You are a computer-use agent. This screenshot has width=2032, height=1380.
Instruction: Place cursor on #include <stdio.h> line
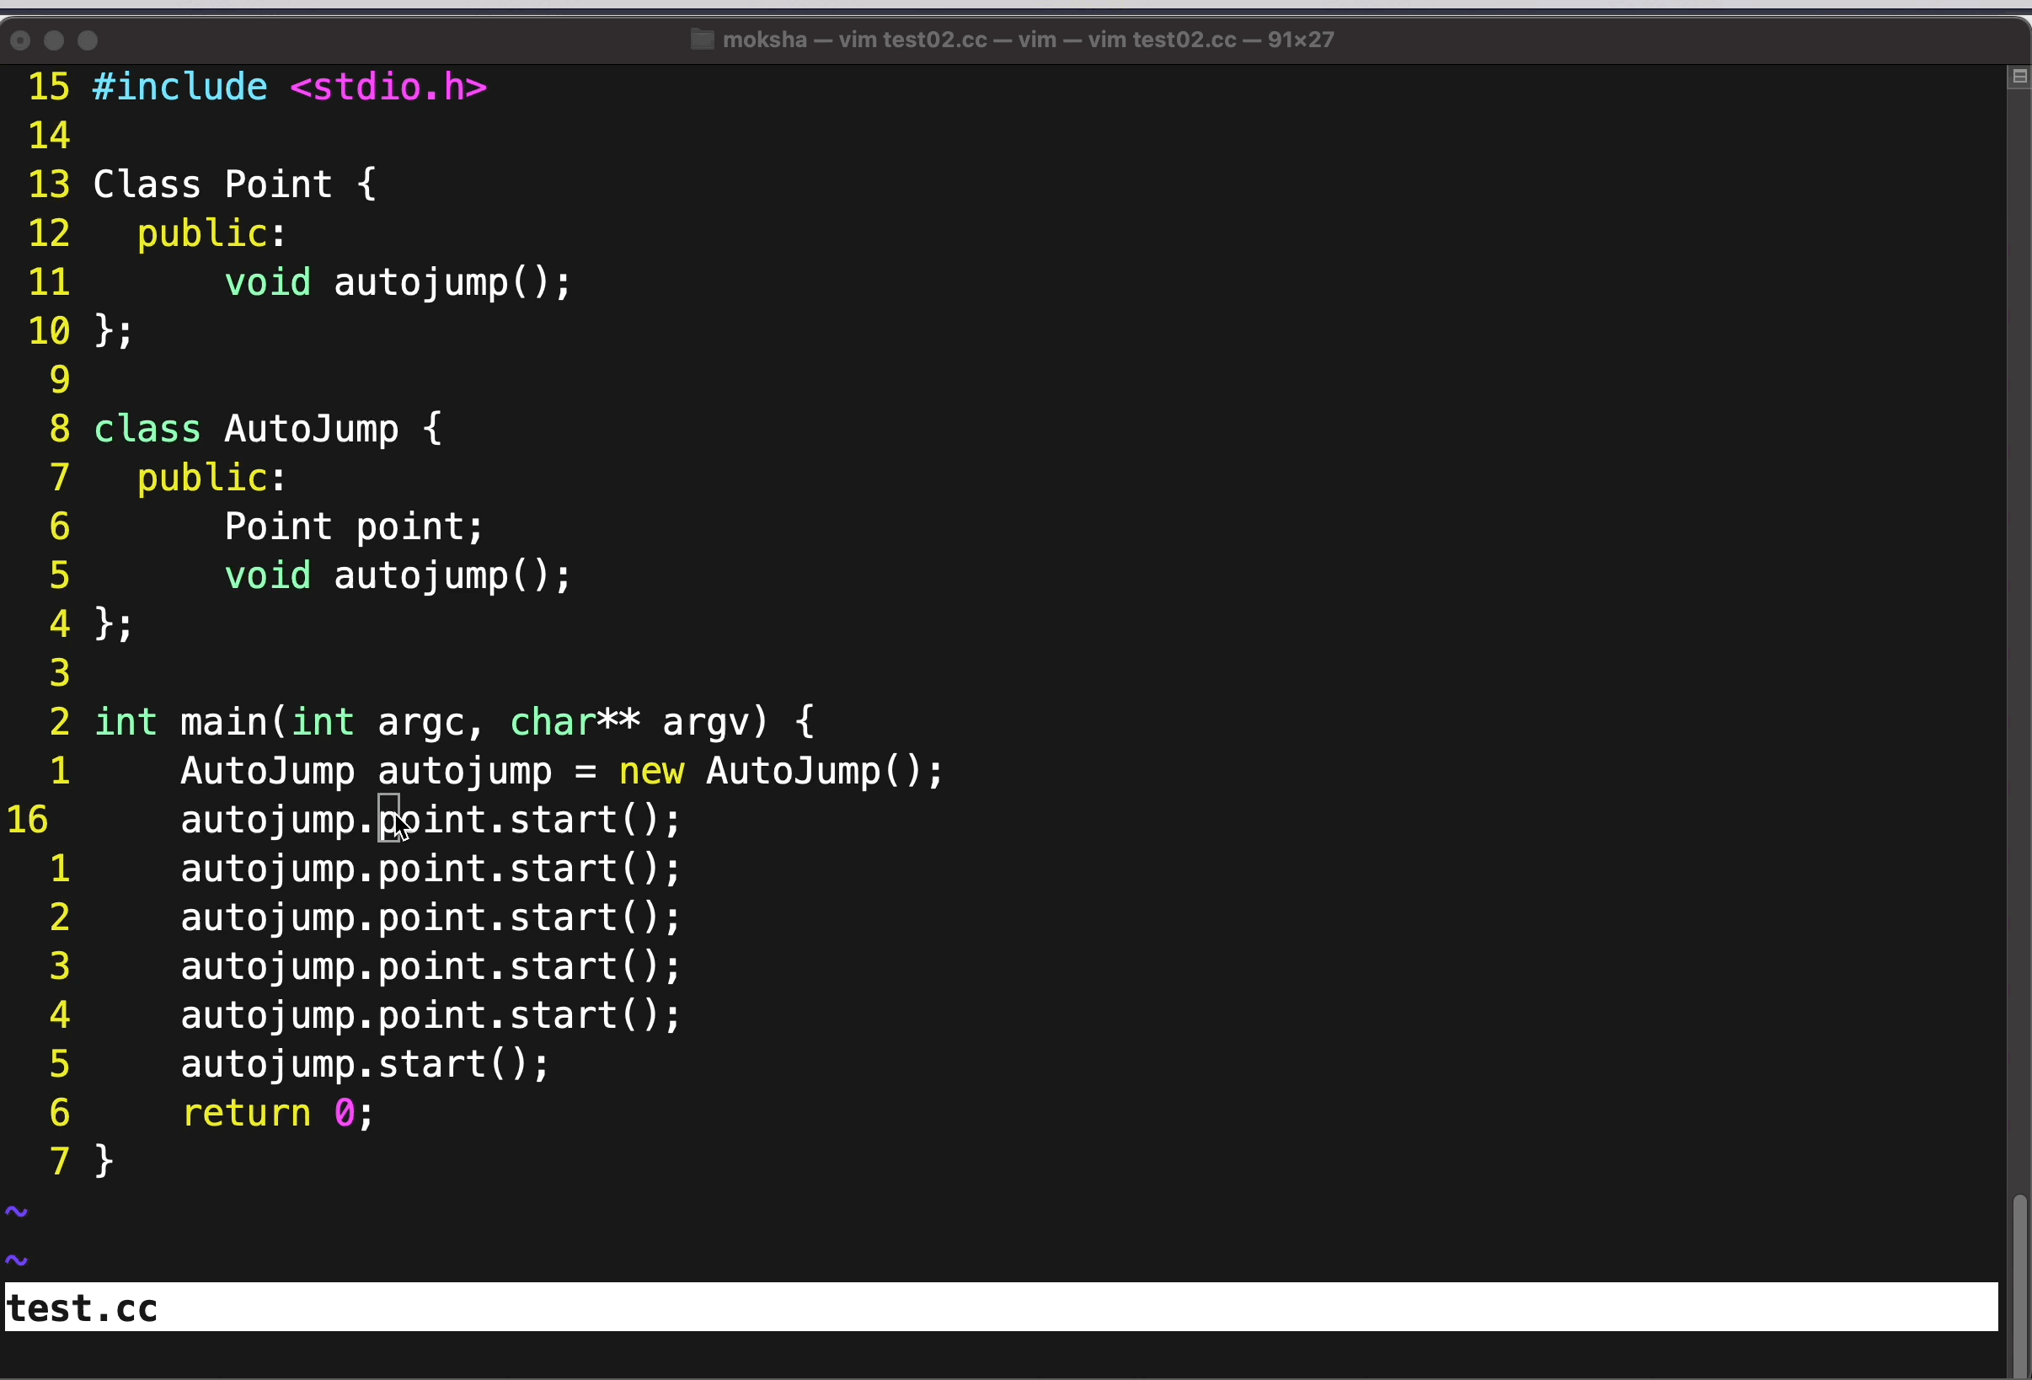point(290,88)
